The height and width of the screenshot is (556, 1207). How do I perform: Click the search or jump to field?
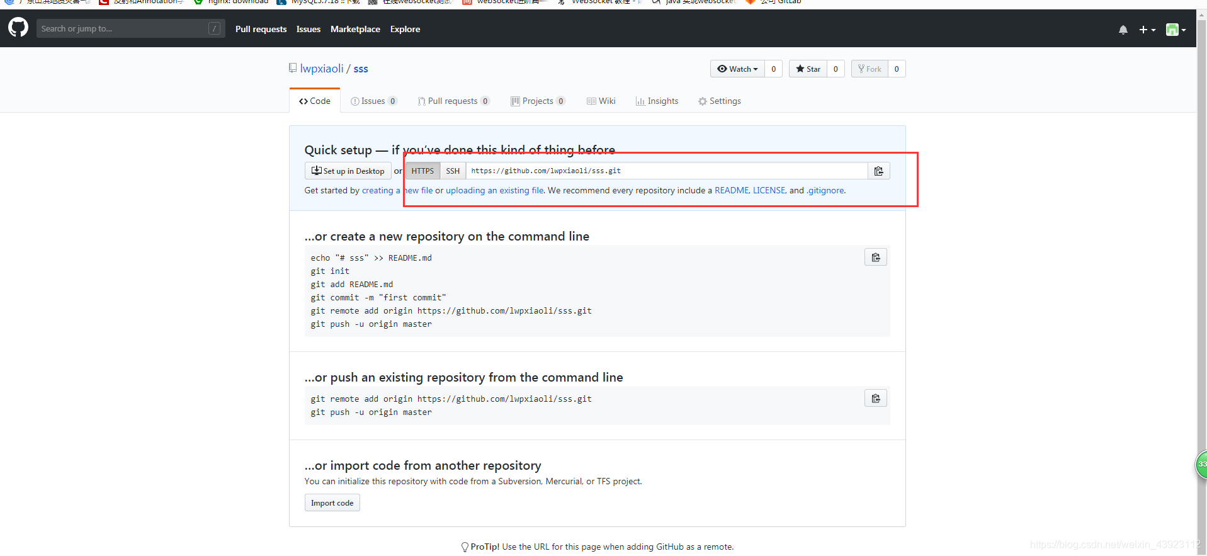(129, 28)
